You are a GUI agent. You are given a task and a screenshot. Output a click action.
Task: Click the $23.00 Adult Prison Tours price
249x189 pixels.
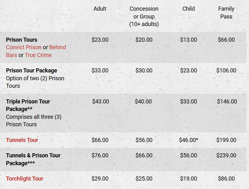(100, 39)
